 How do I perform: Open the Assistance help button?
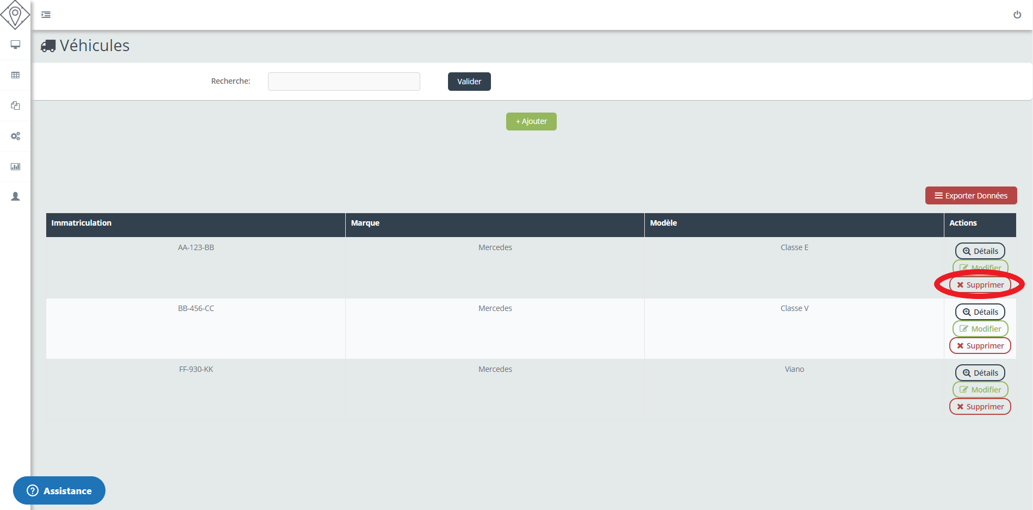click(59, 490)
